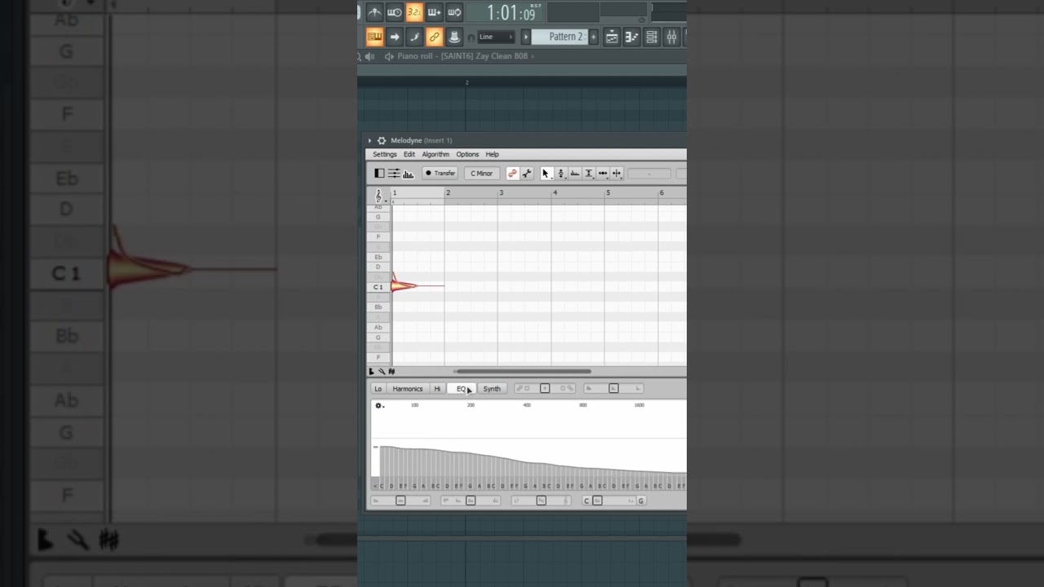The width and height of the screenshot is (1044, 587).
Task: Open the Help menu in Melodyne
Action: click(x=493, y=154)
